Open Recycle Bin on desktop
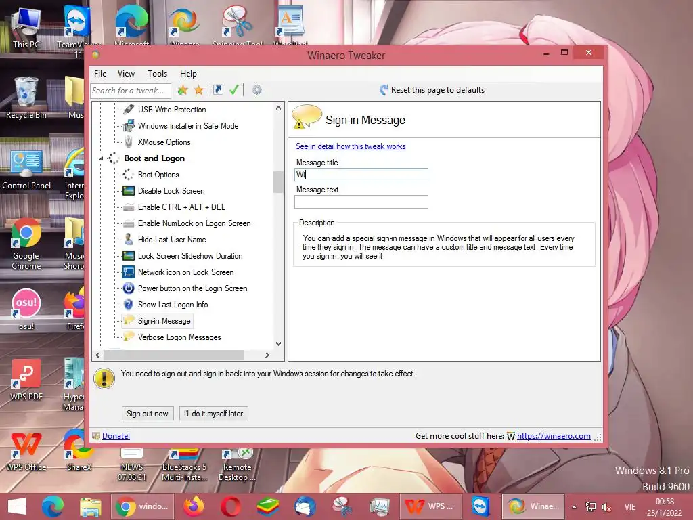Screen dimensions: 693x520 pyautogui.click(x=26, y=98)
